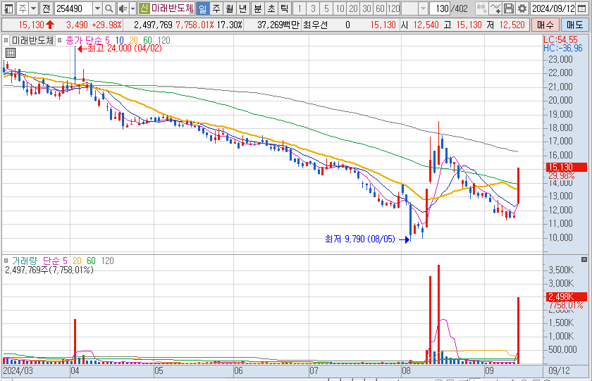This screenshot has height=381, width=592.
Task: Select the 틱 tick period button
Action: pos(285,8)
